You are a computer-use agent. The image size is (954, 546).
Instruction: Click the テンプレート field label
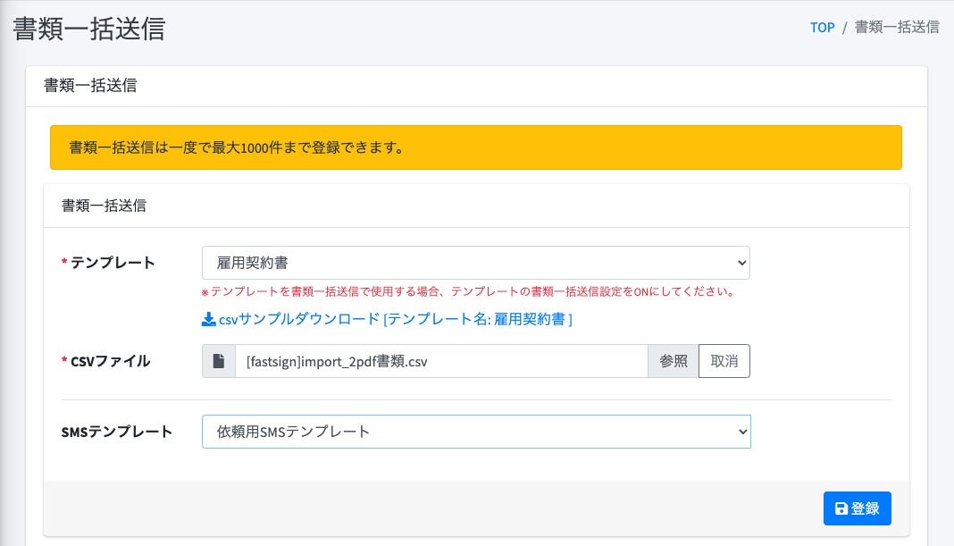[x=113, y=263]
